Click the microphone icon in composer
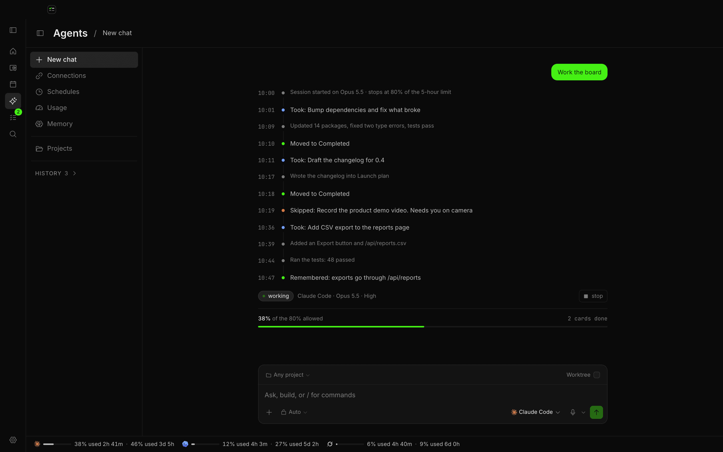The height and width of the screenshot is (452, 723). tap(573, 412)
